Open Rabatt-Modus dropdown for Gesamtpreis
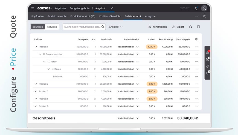The height and width of the screenshot is (135, 238). (x=137, y=118)
